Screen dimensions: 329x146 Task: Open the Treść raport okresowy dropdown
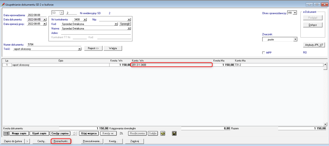coord(79,49)
